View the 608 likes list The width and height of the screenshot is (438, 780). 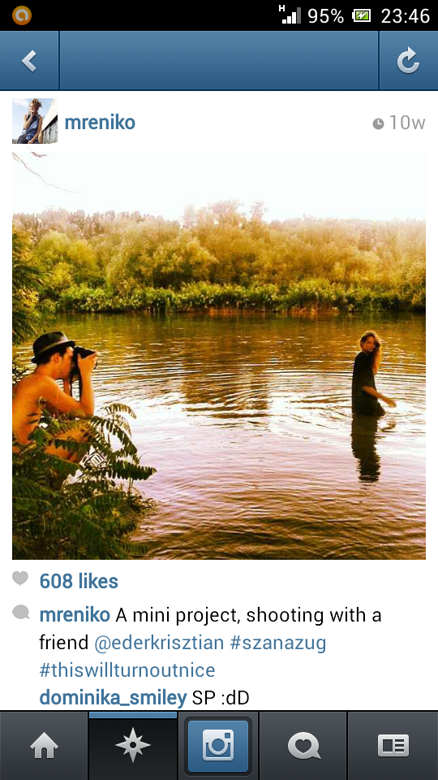pos(79,581)
